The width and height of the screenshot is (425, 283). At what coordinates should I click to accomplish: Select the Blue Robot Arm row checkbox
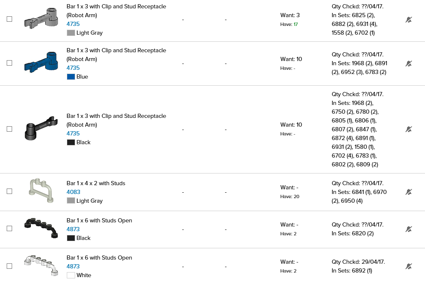point(10,63)
